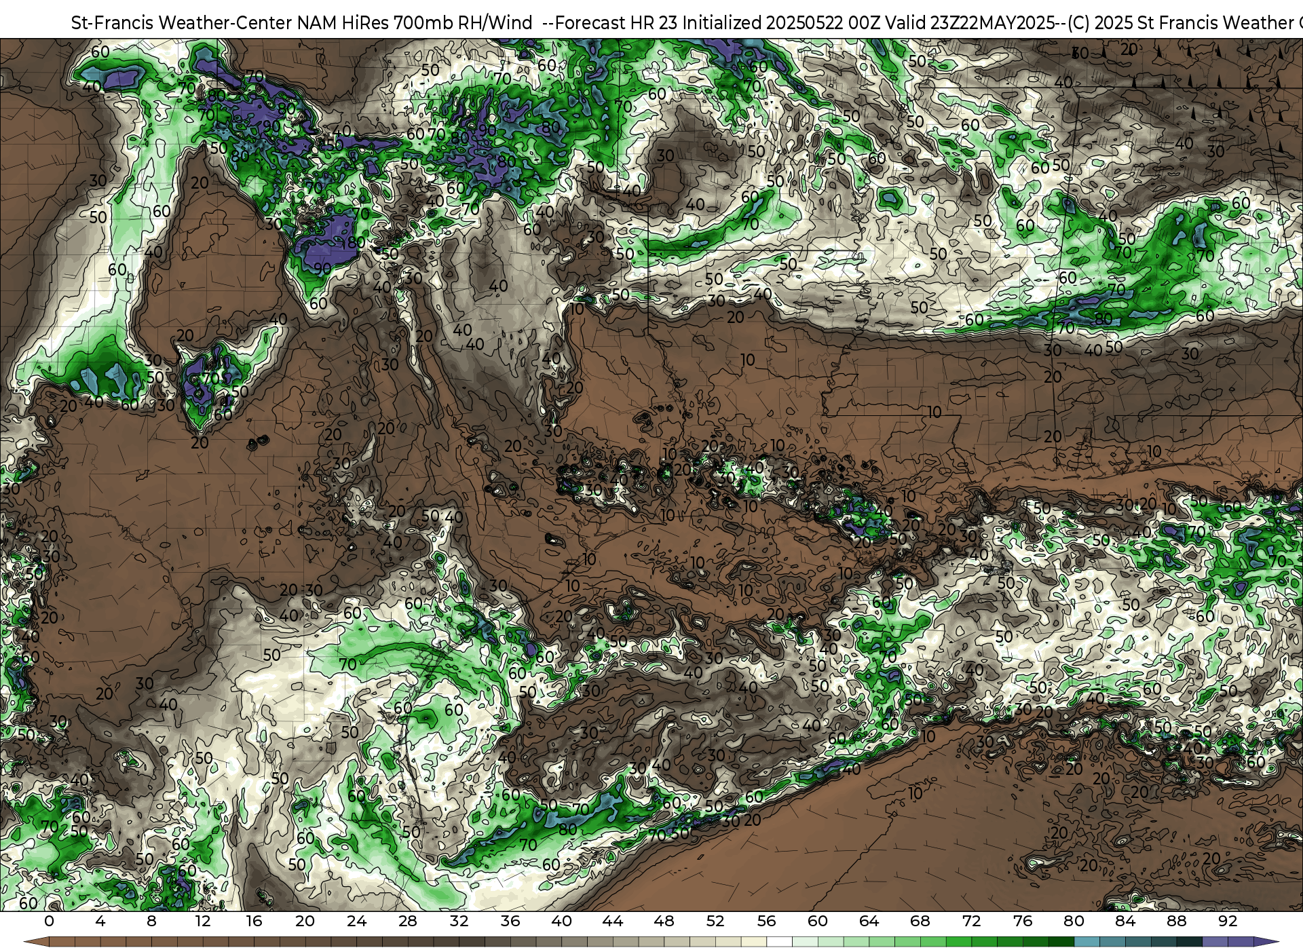The width and height of the screenshot is (1303, 950).
Task: Click the colorbar scale label '44'
Action: [613, 921]
